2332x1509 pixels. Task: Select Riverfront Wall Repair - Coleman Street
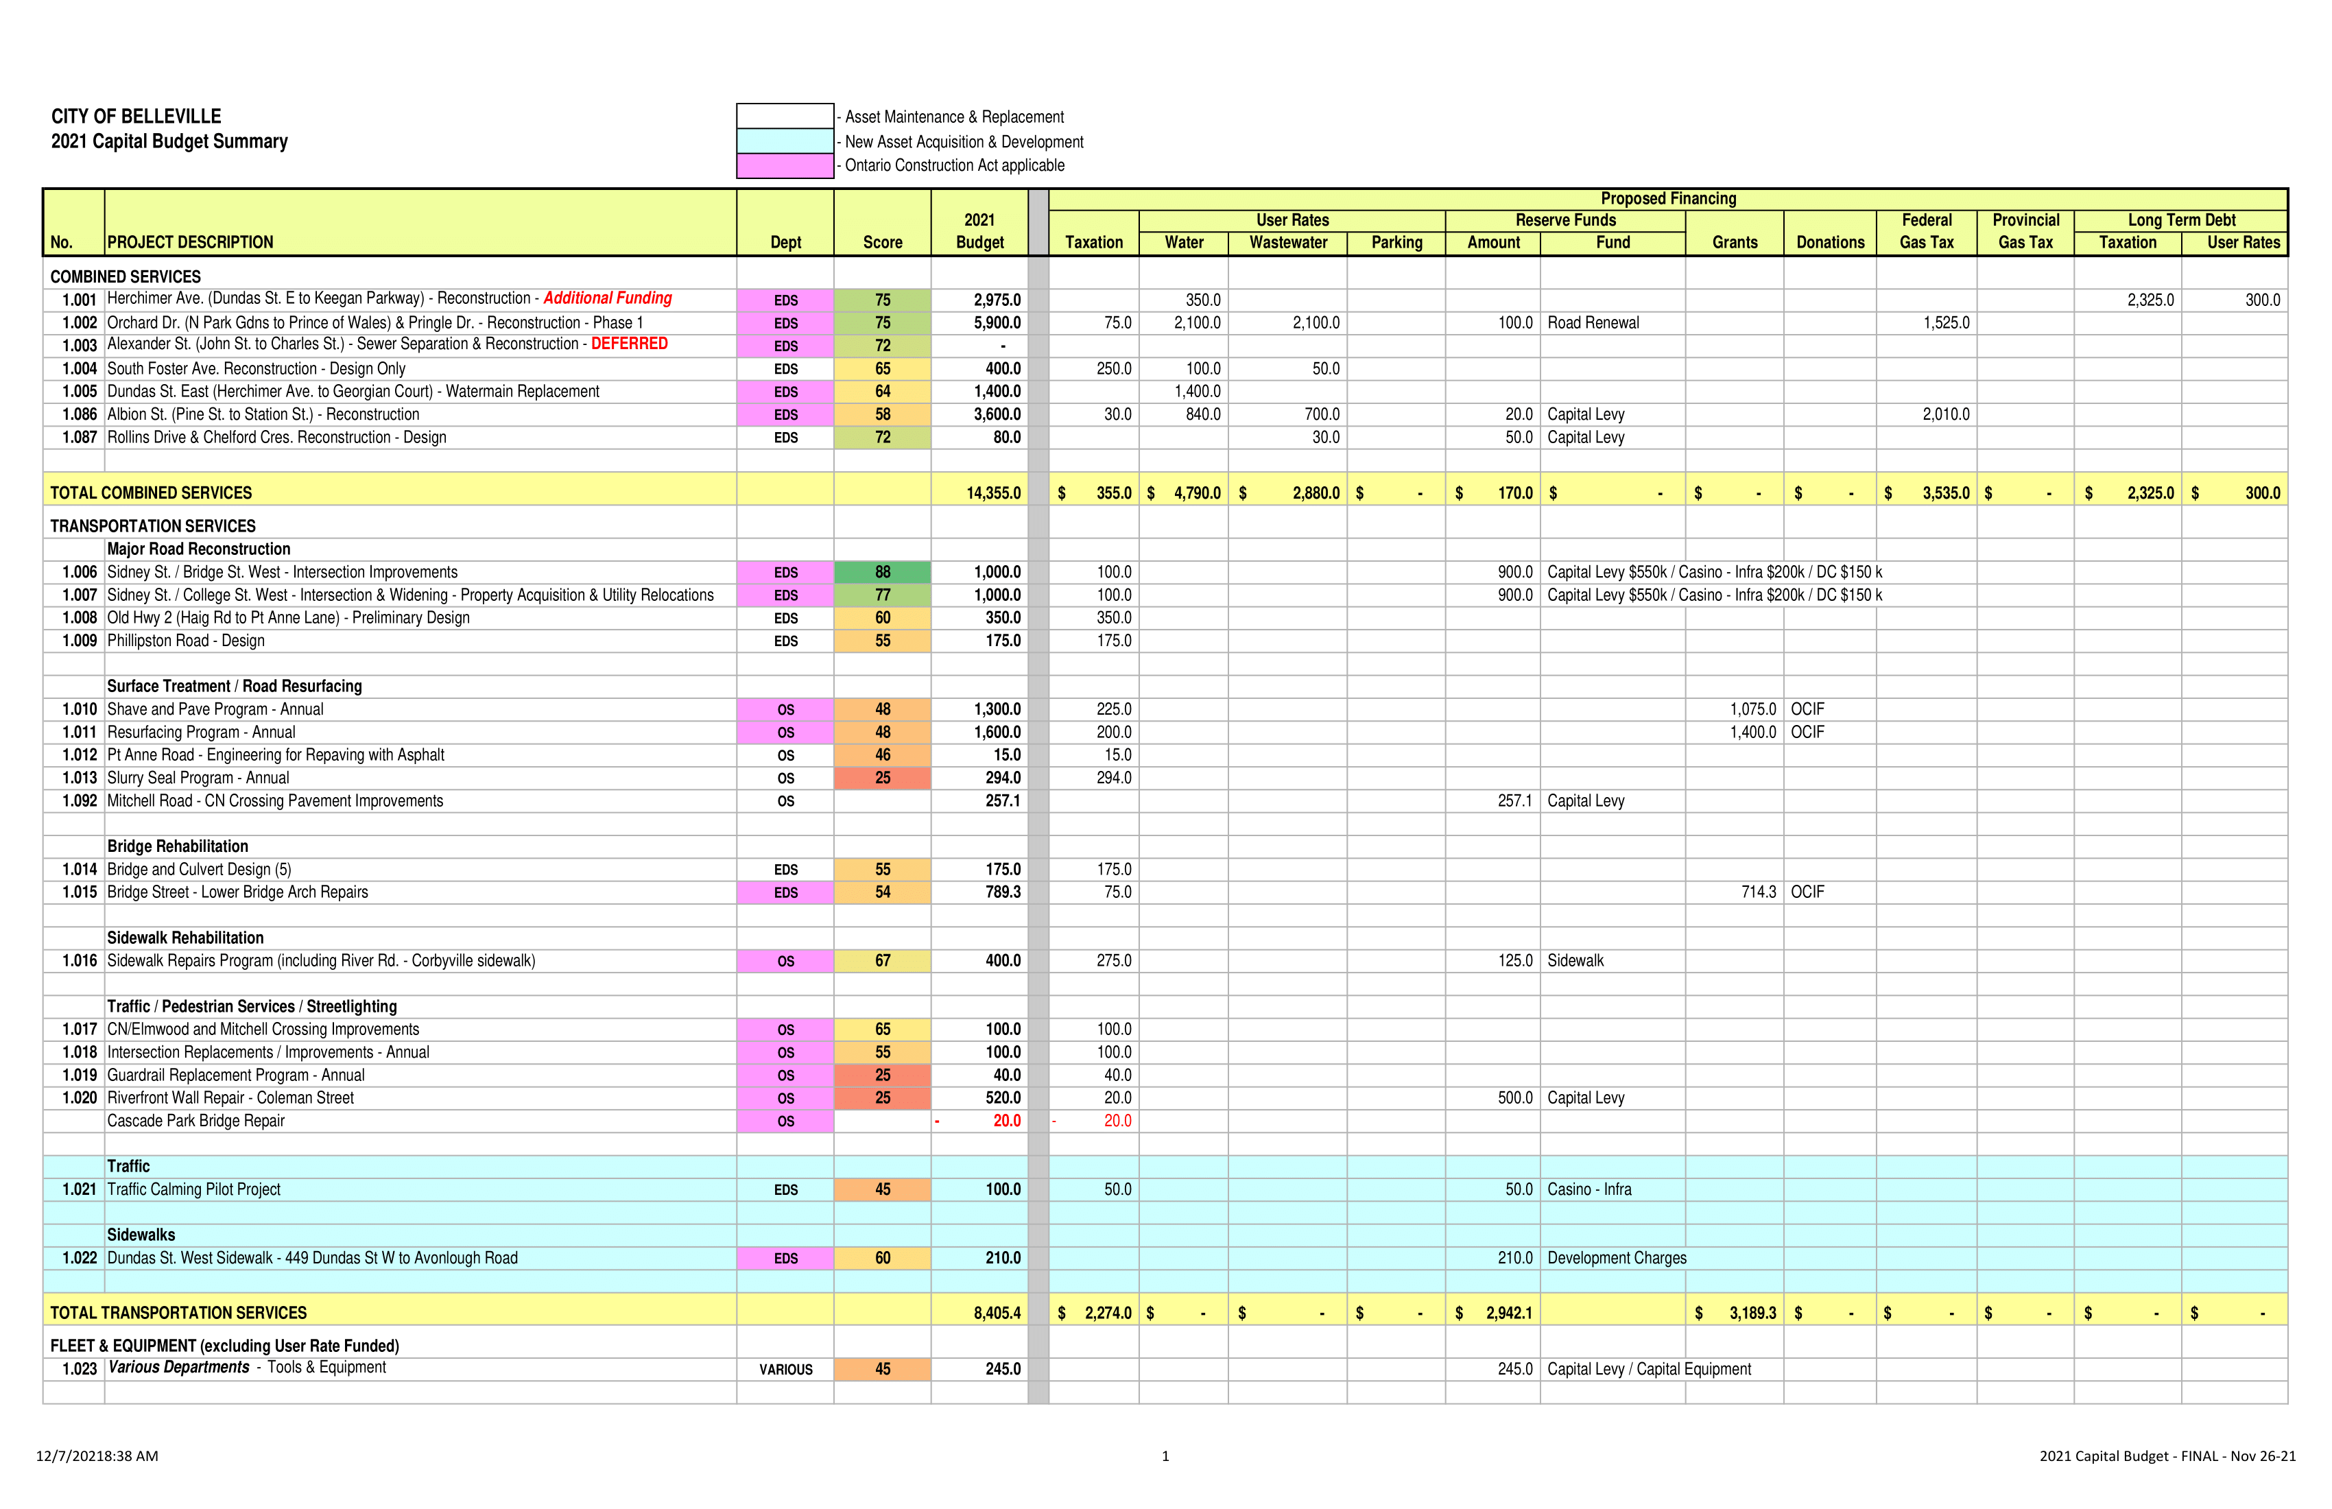pos(230,1097)
